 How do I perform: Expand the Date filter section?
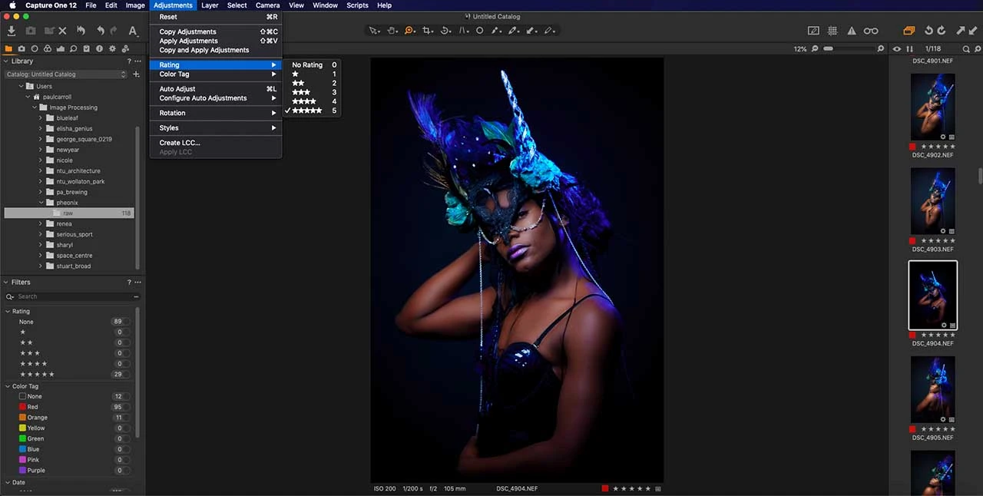point(8,482)
